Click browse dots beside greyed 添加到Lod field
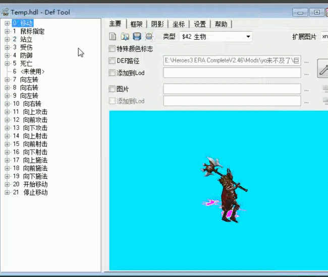 coord(306,103)
